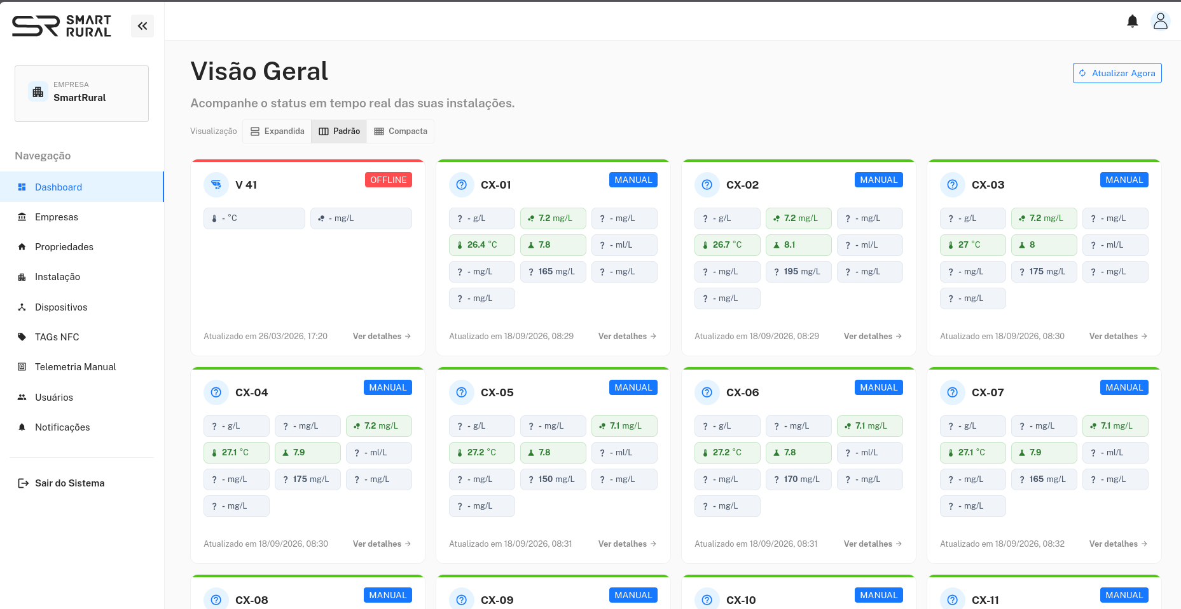Open Propriedades in navigation
Screen dimensions: 1181x609
coord(82,246)
